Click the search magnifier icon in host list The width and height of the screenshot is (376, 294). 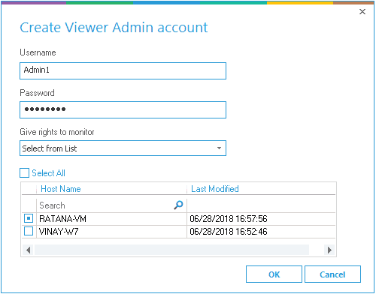[x=178, y=205]
